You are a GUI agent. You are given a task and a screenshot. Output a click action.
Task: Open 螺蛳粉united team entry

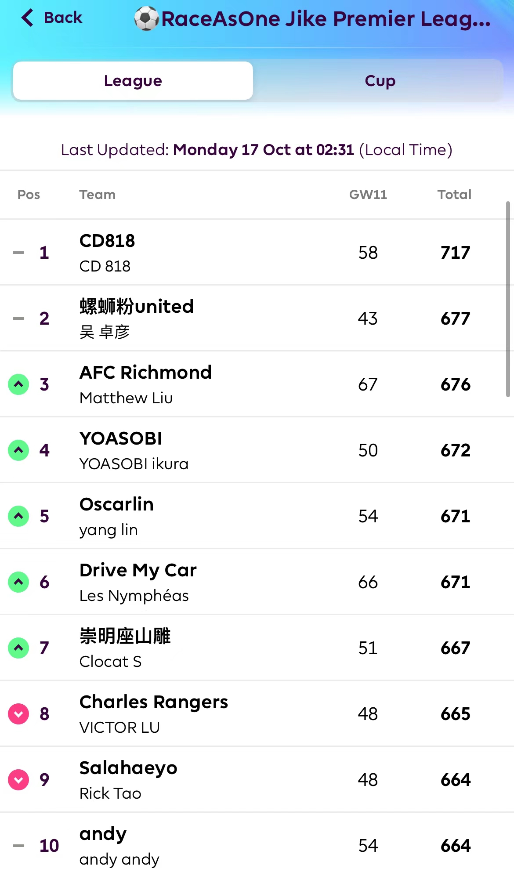click(137, 307)
